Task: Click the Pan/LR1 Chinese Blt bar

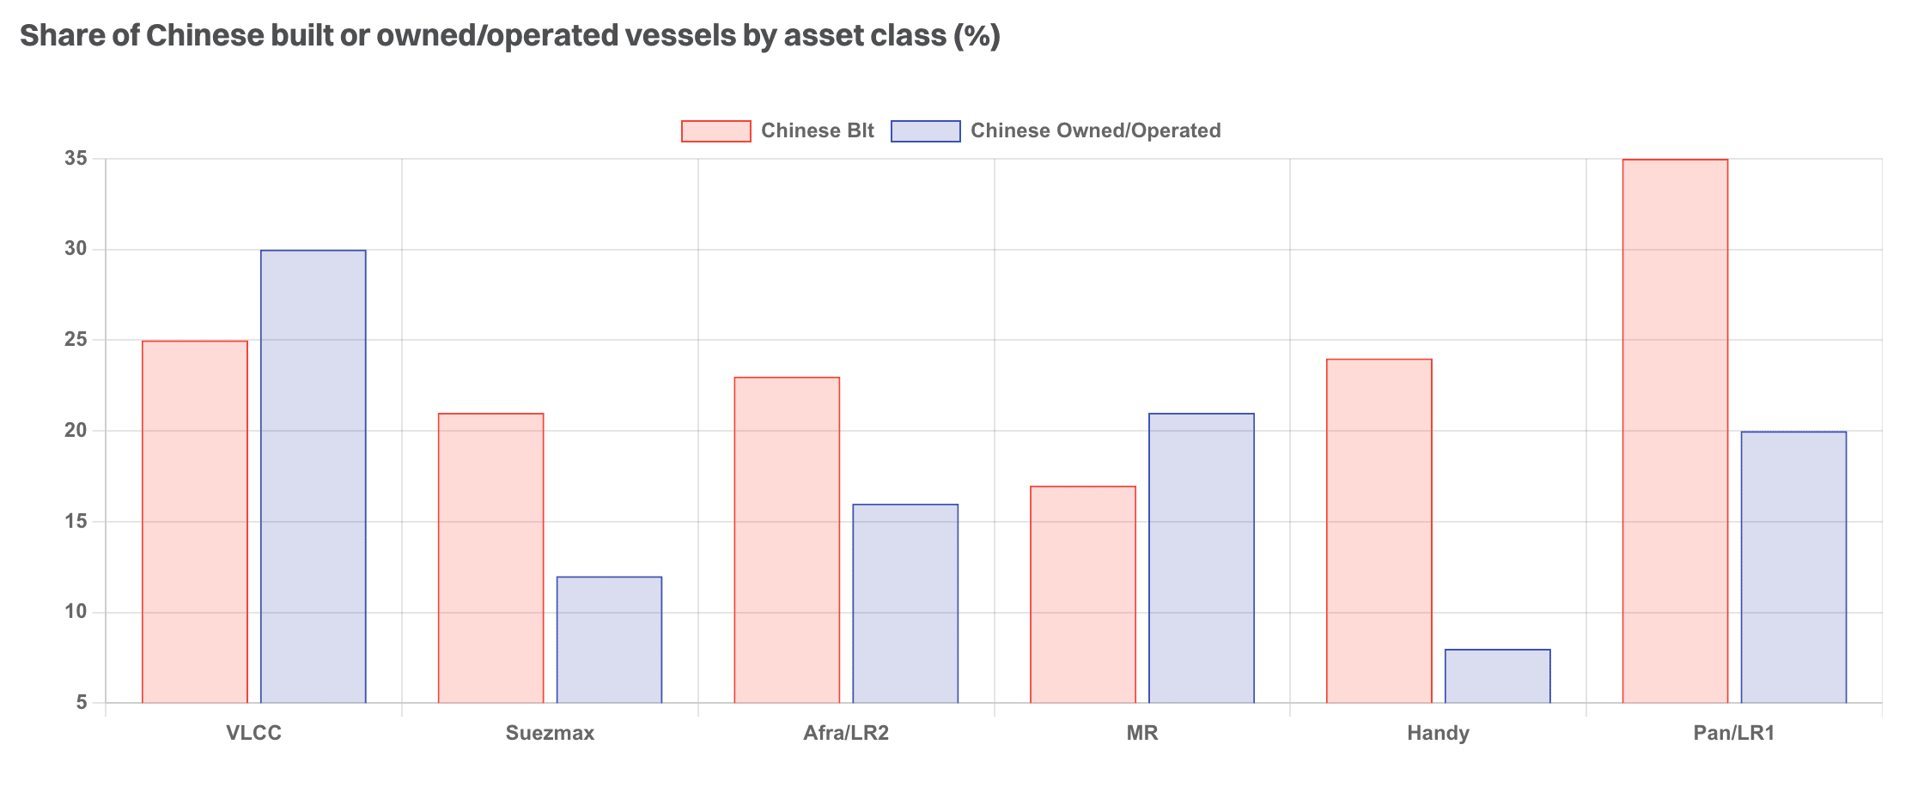Action: 1675,431
